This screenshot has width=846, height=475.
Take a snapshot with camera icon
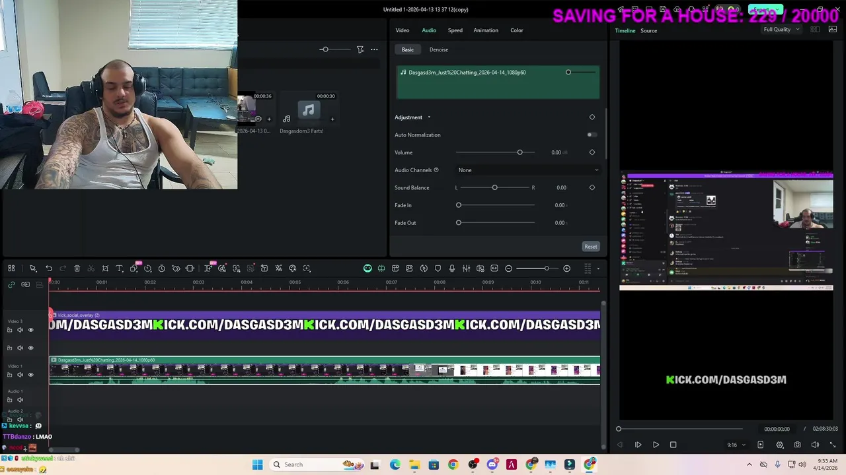click(798, 445)
